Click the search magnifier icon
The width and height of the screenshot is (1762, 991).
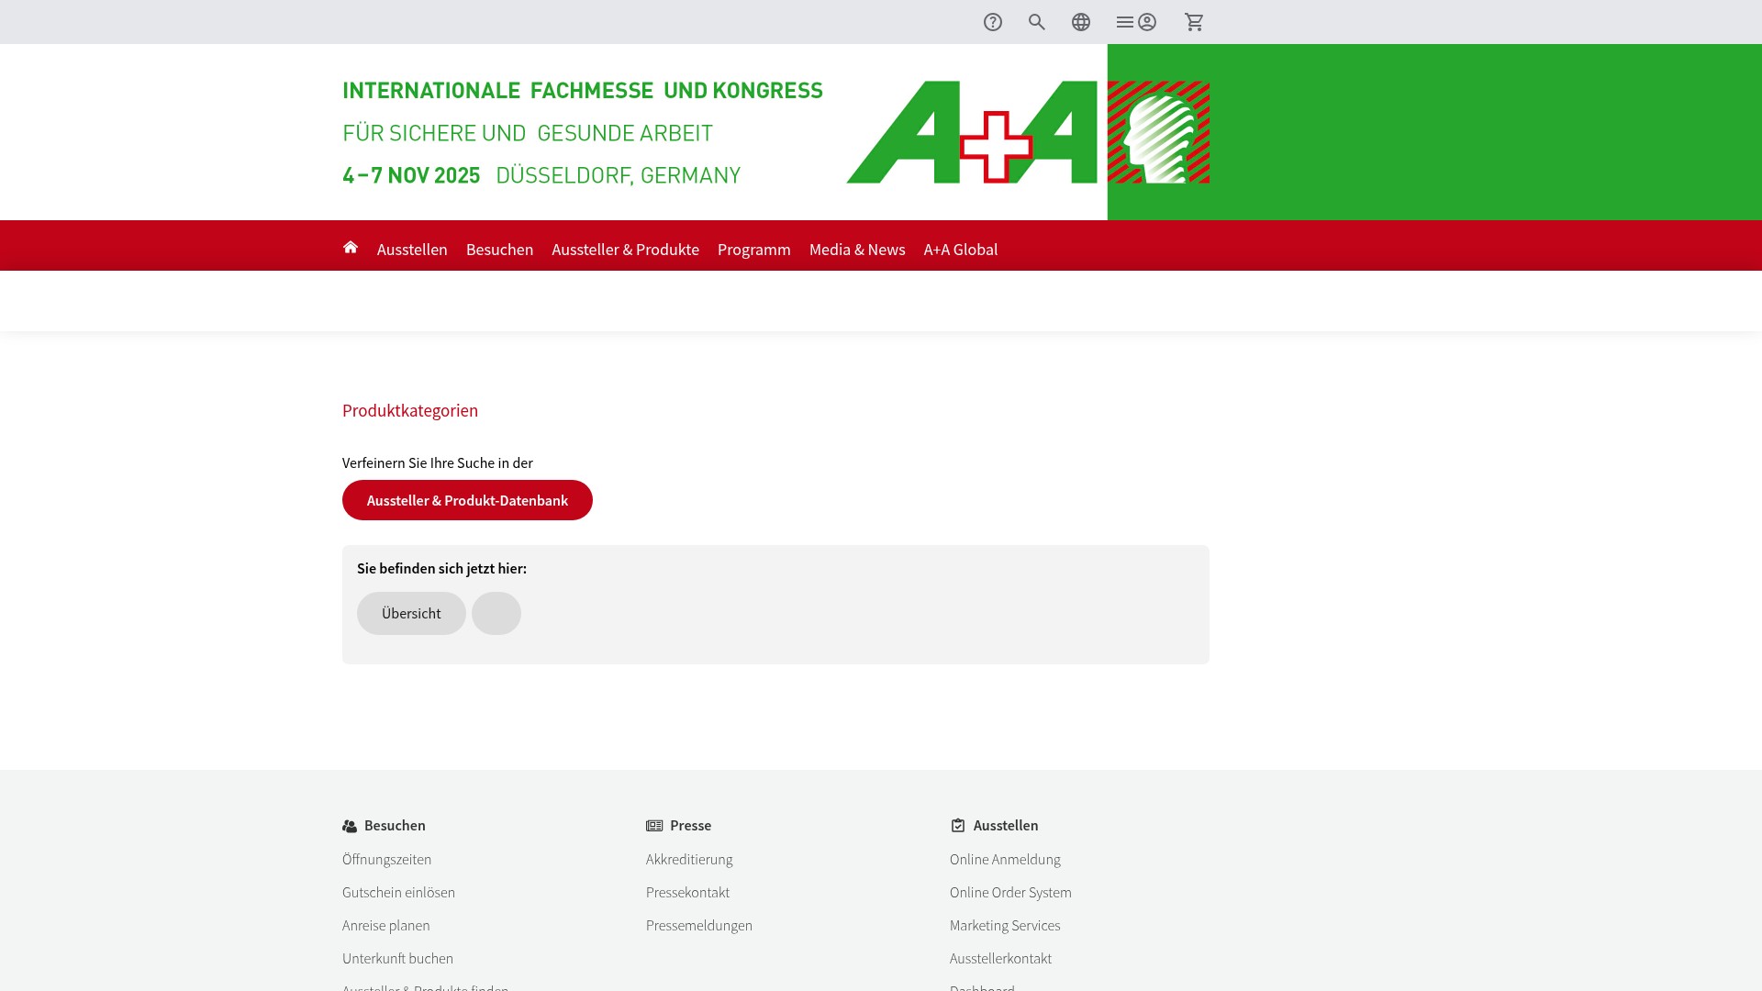(x=1037, y=22)
